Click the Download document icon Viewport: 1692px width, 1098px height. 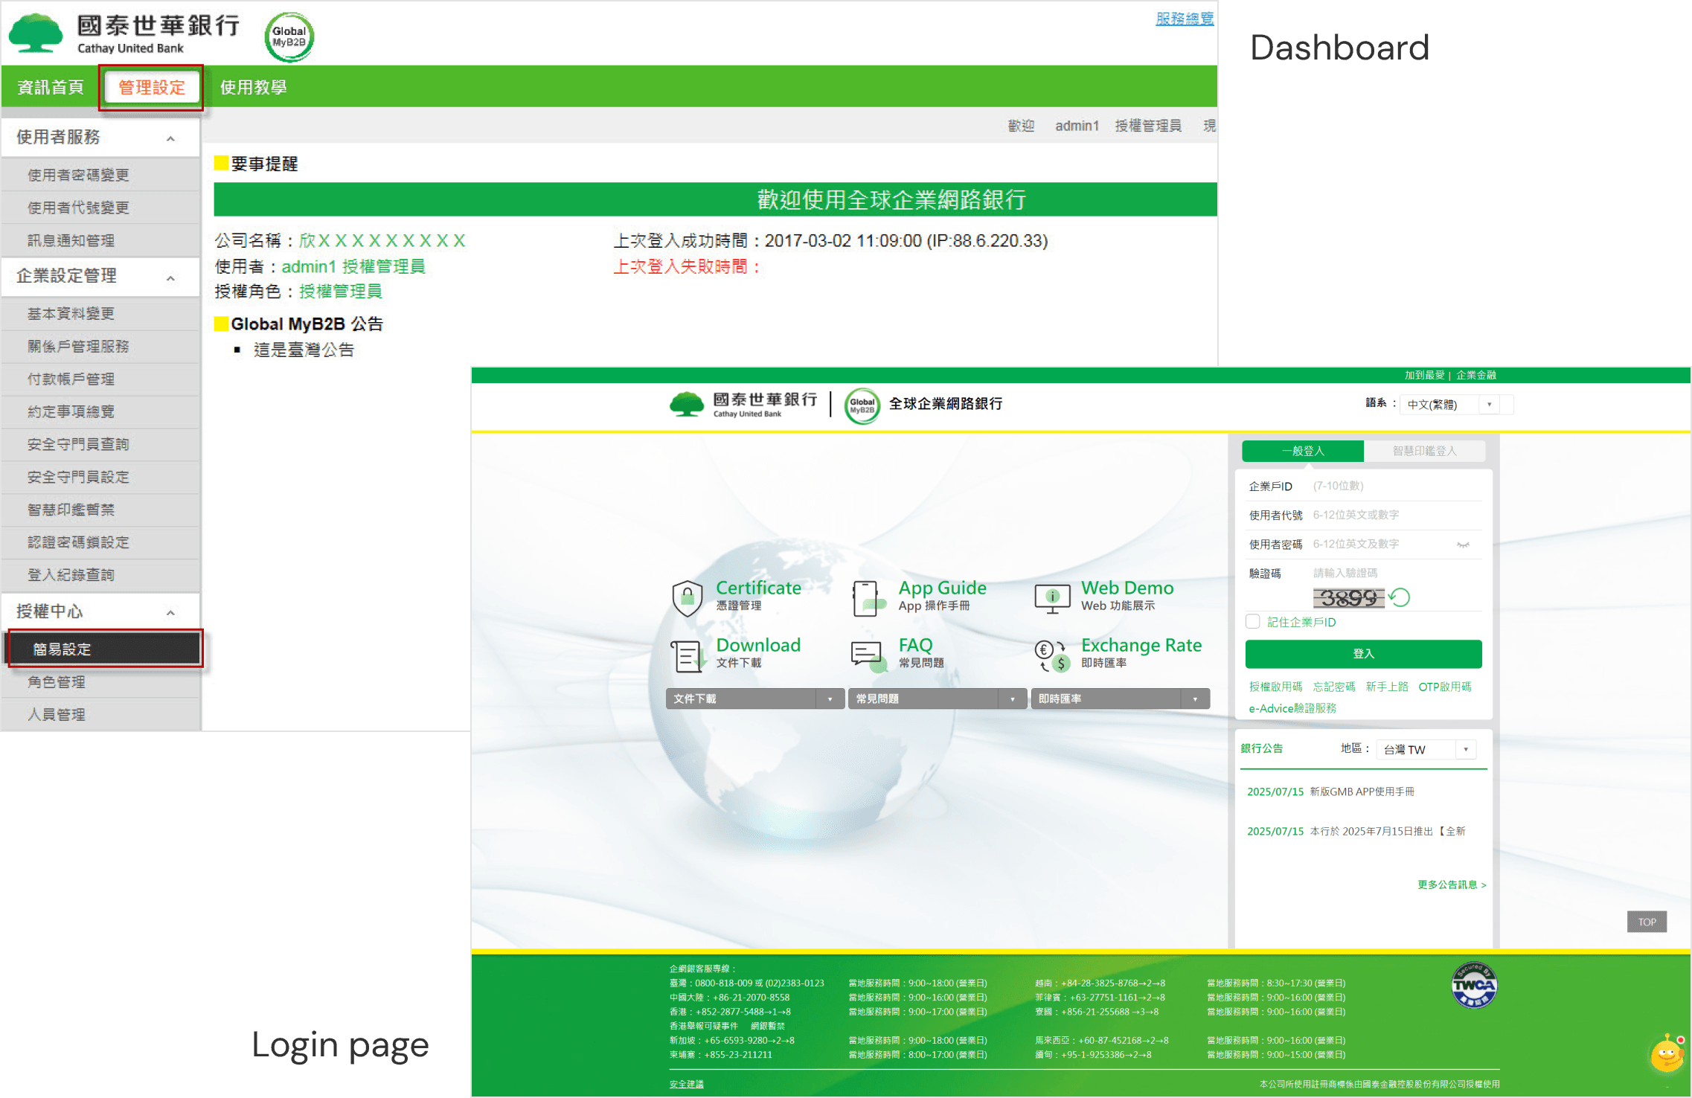(x=688, y=655)
